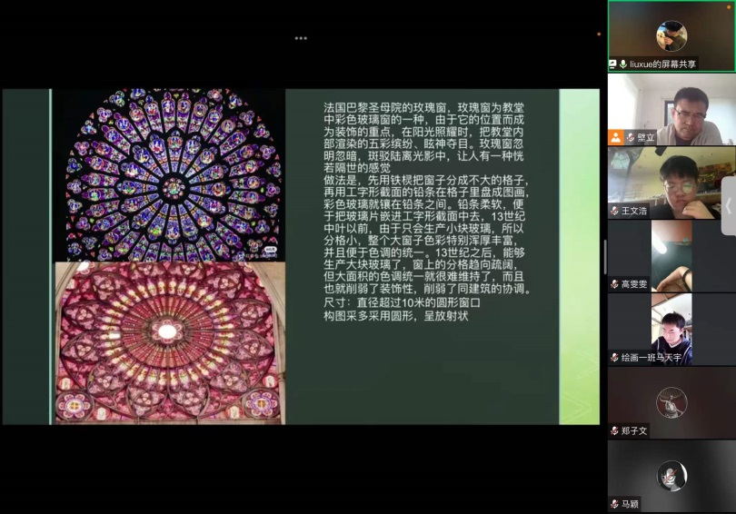
Task: Toggle the muted microphone for 马颖
Action: (x=614, y=504)
